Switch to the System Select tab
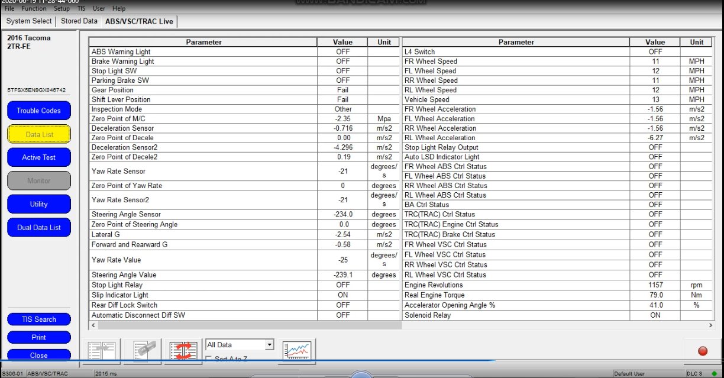This screenshot has width=724, height=378. tap(29, 21)
